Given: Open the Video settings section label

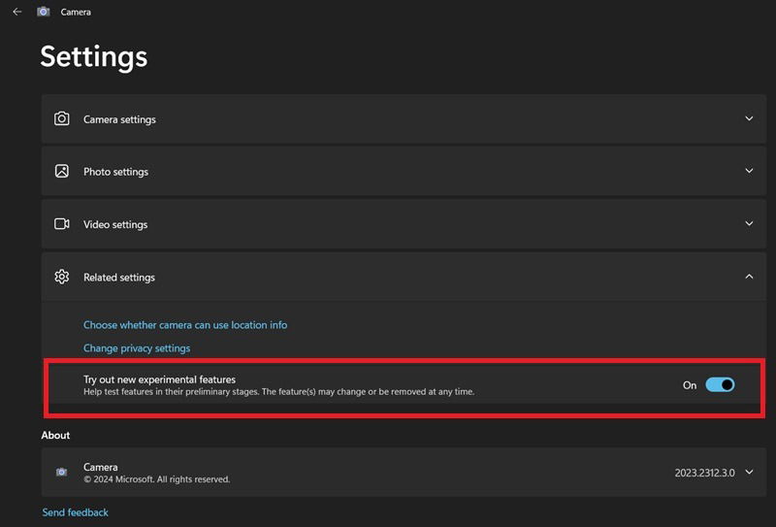Looking at the screenshot, I should click(115, 224).
